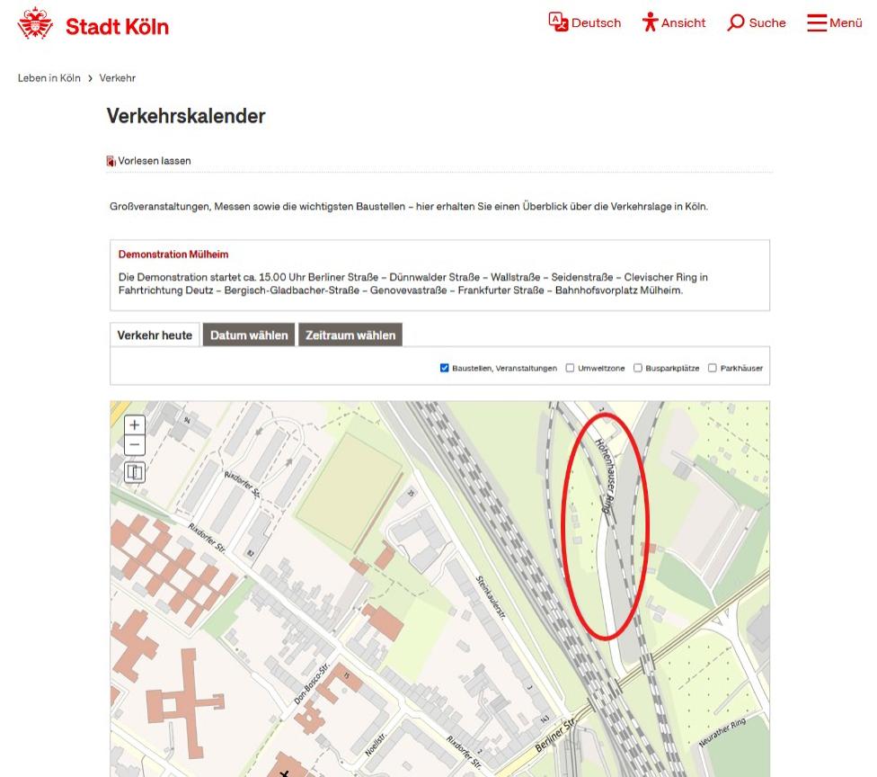Click Höhenhauser Ring label on map

pyautogui.click(x=605, y=477)
